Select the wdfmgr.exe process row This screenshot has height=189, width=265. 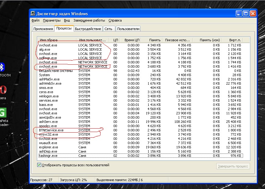coord(141,58)
